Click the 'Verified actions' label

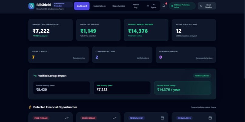143,58
